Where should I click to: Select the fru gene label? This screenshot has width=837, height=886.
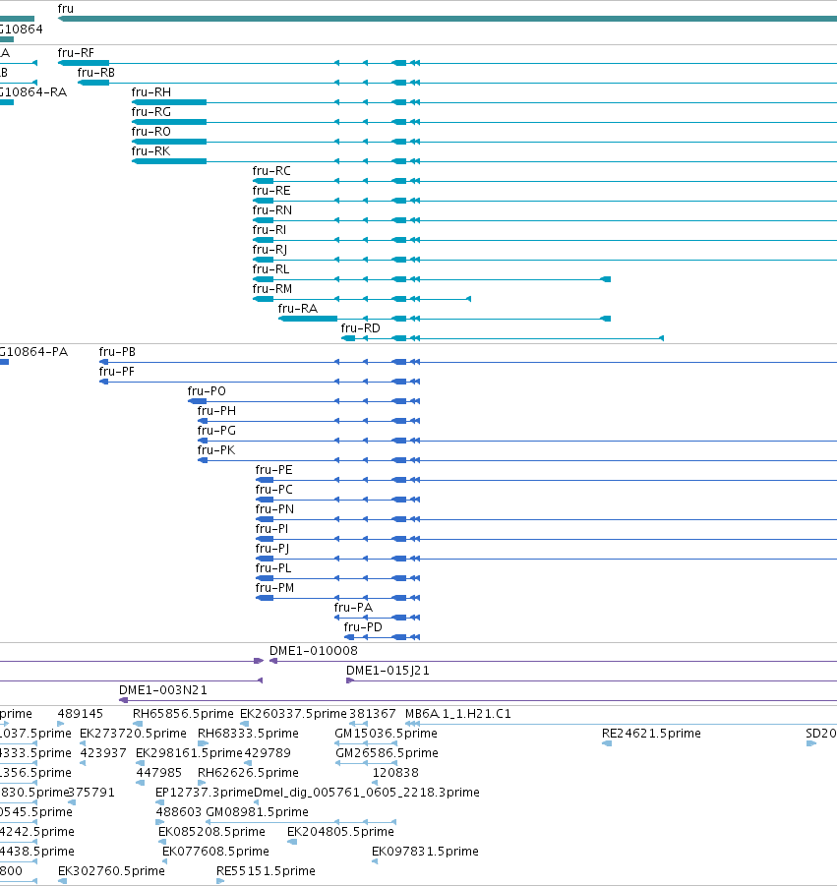click(x=66, y=9)
